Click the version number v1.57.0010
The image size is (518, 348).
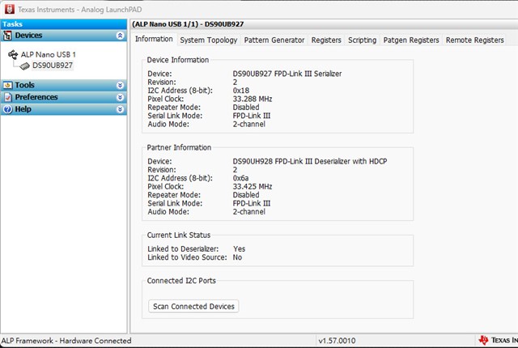[x=337, y=341]
